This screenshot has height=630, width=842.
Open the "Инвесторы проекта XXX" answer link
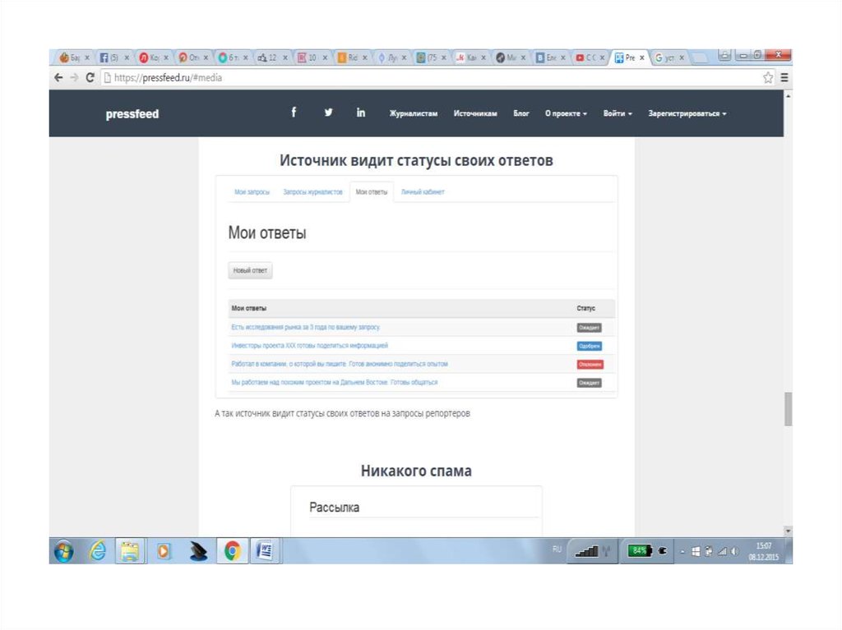coord(310,346)
